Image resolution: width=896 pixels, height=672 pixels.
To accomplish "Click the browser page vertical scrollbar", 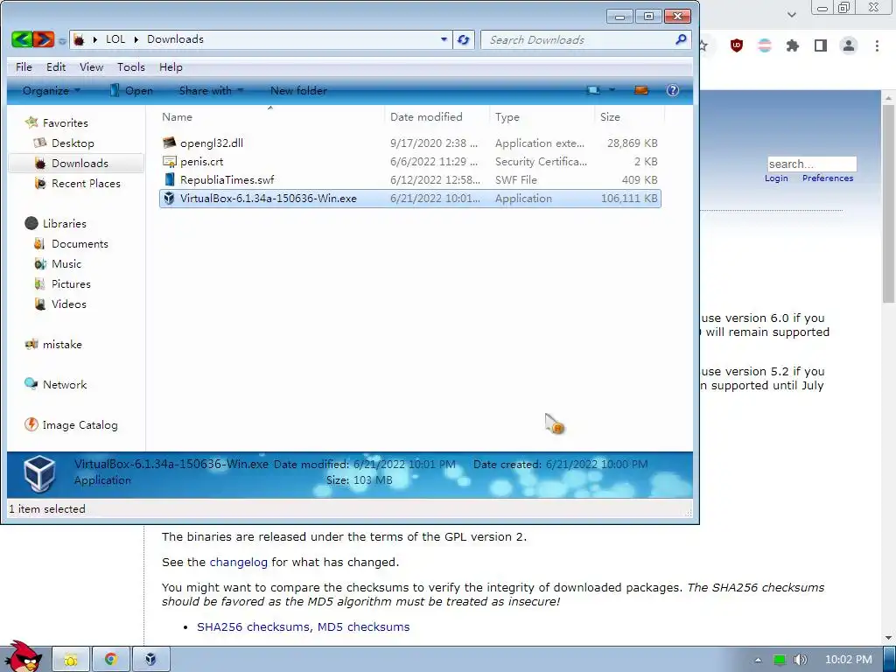I will (x=889, y=202).
